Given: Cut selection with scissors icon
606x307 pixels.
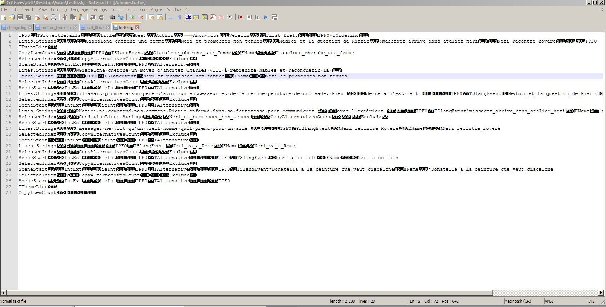Looking at the screenshot, I should click(x=64, y=17).
